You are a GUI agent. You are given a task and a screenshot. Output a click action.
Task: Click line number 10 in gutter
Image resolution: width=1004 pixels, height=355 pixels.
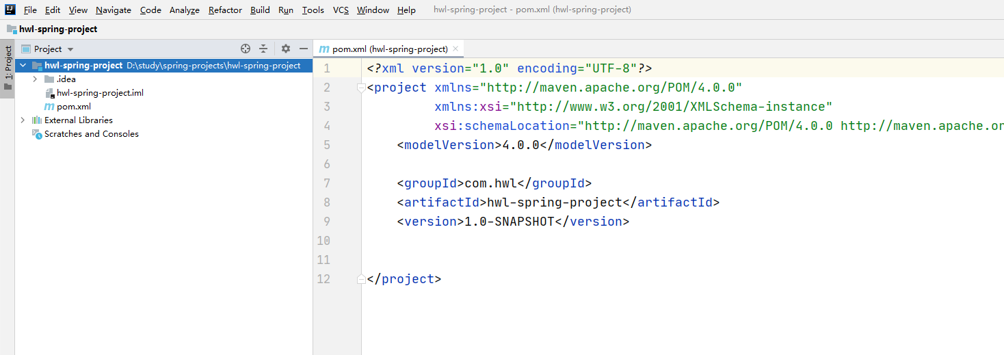coord(323,241)
